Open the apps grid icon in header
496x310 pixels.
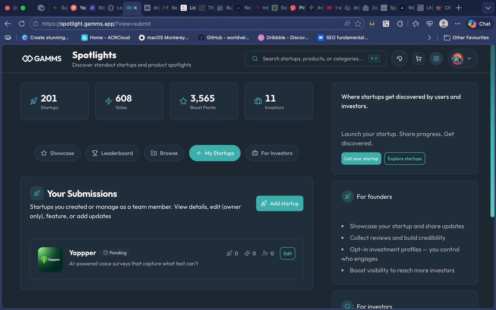[436, 59]
